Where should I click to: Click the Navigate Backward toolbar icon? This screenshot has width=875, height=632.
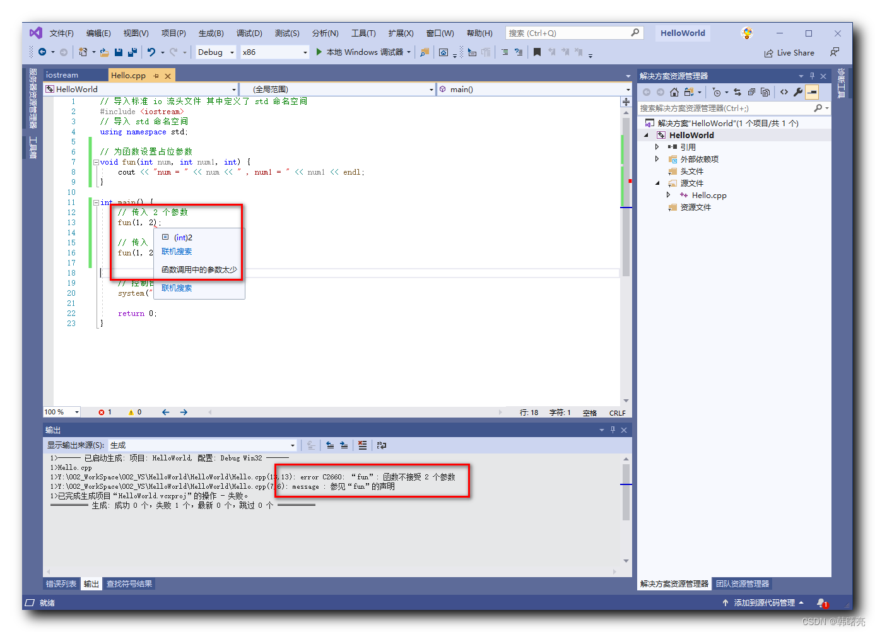pos(42,52)
